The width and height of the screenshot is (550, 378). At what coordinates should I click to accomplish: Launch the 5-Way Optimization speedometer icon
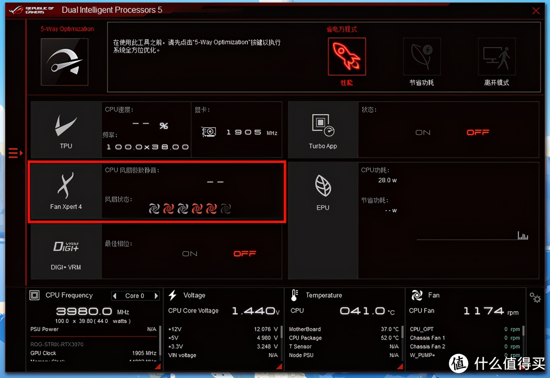[x=64, y=62]
